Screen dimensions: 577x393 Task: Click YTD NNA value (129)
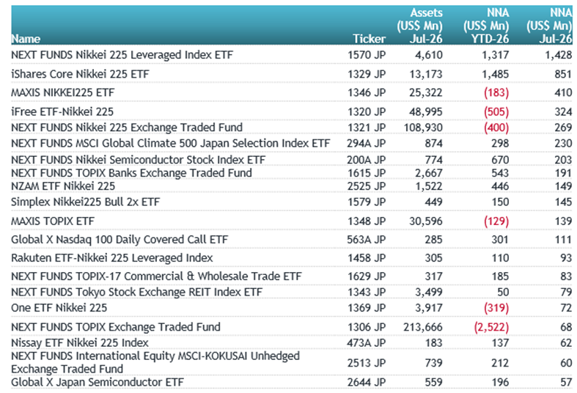pos(496,221)
